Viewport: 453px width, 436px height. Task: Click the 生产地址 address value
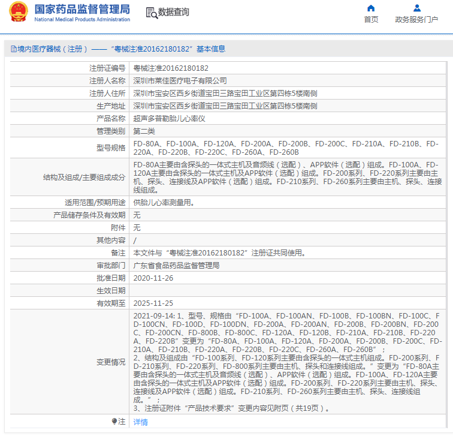[x=225, y=106]
